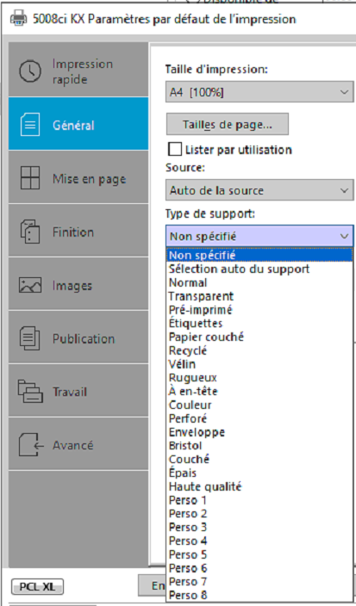Viewport: 356px width, 606px height.
Task: Open the Impression rapide clock icon
Action: point(30,71)
